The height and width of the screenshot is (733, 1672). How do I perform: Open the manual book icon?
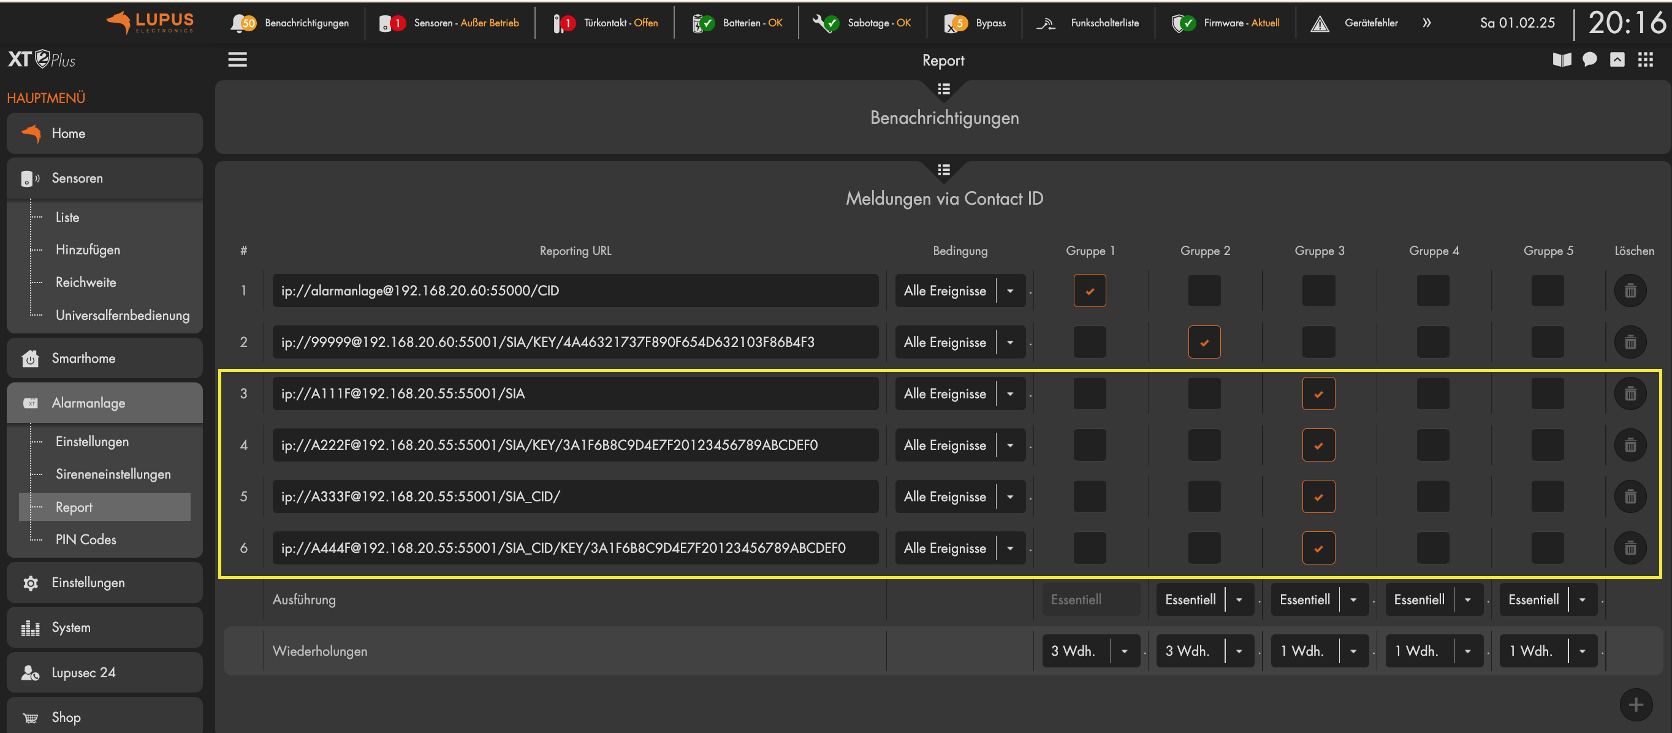click(x=1561, y=59)
